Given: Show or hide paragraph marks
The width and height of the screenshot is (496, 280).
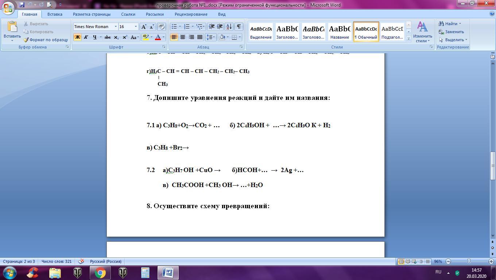Looking at the screenshot, I should tap(239, 27).
